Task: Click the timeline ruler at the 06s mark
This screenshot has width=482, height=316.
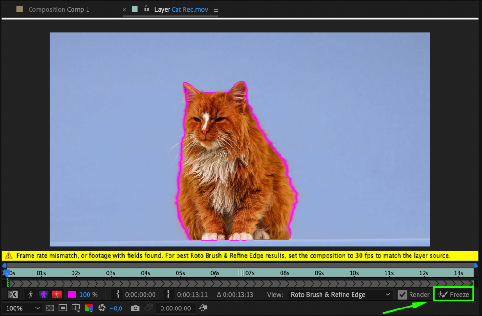Action: [x=215, y=272]
